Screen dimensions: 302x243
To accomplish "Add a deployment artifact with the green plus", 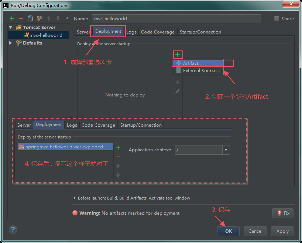I will [178, 54].
